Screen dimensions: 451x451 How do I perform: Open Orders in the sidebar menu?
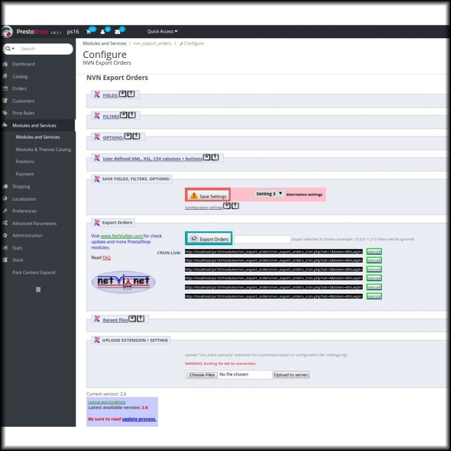click(19, 89)
